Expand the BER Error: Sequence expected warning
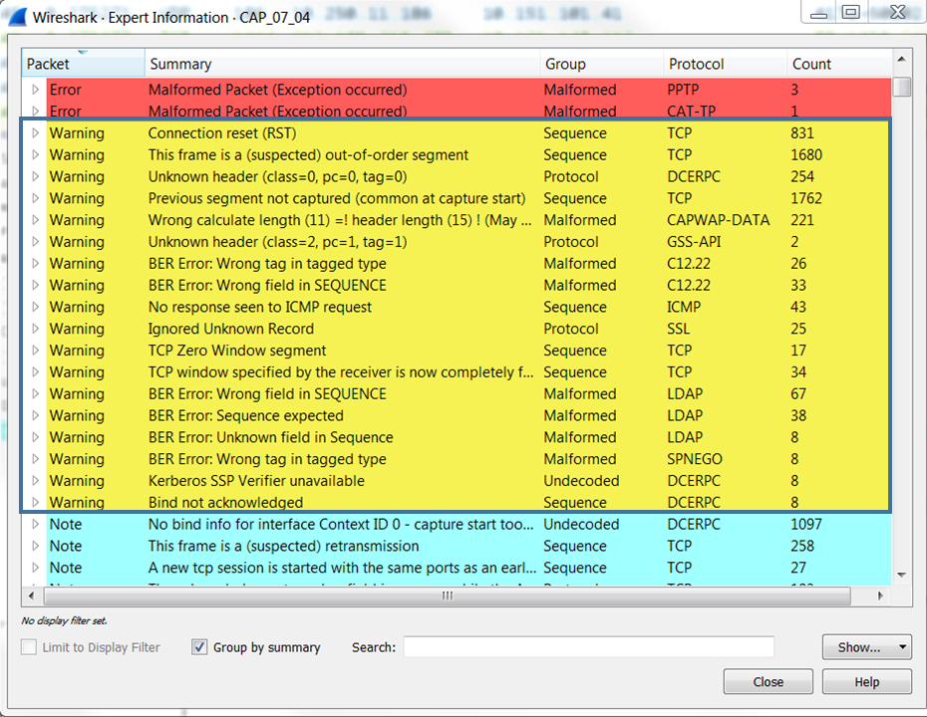Viewport: 927px width, 717px height. [36, 416]
